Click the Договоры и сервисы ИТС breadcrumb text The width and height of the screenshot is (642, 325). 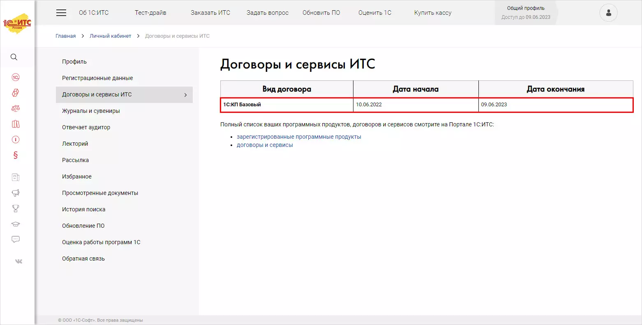177,36
